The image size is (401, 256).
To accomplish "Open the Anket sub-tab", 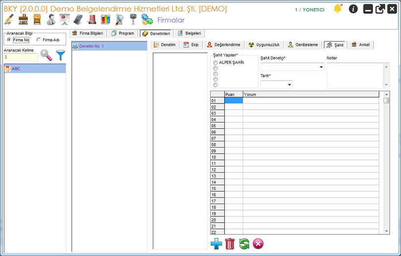I will [361, 45].
